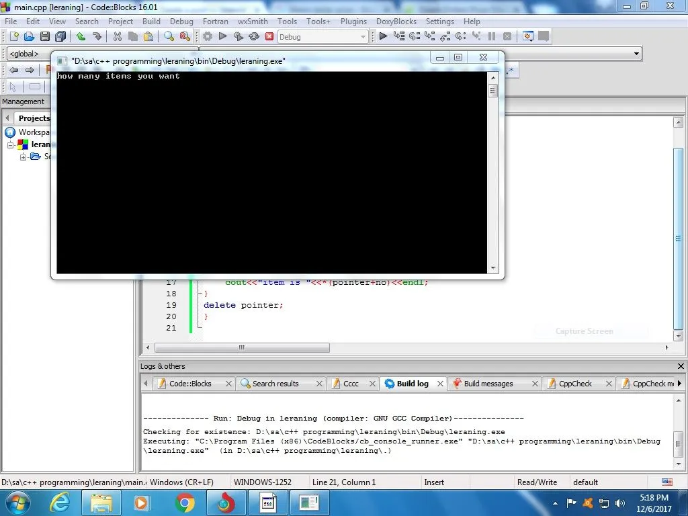Click the taskbar volume speaker icon
The image size is (688, 516).
(619, 503)
